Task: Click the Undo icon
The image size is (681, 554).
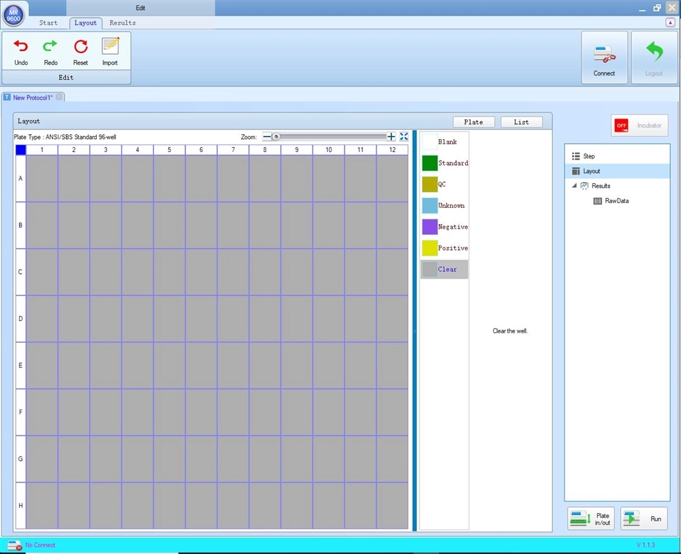Action: (x=21, y=47)
